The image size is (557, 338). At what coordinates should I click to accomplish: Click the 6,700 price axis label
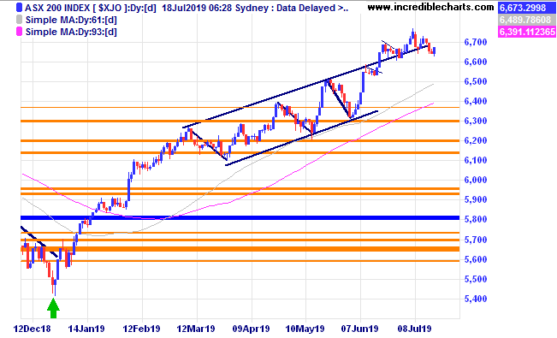476,42
